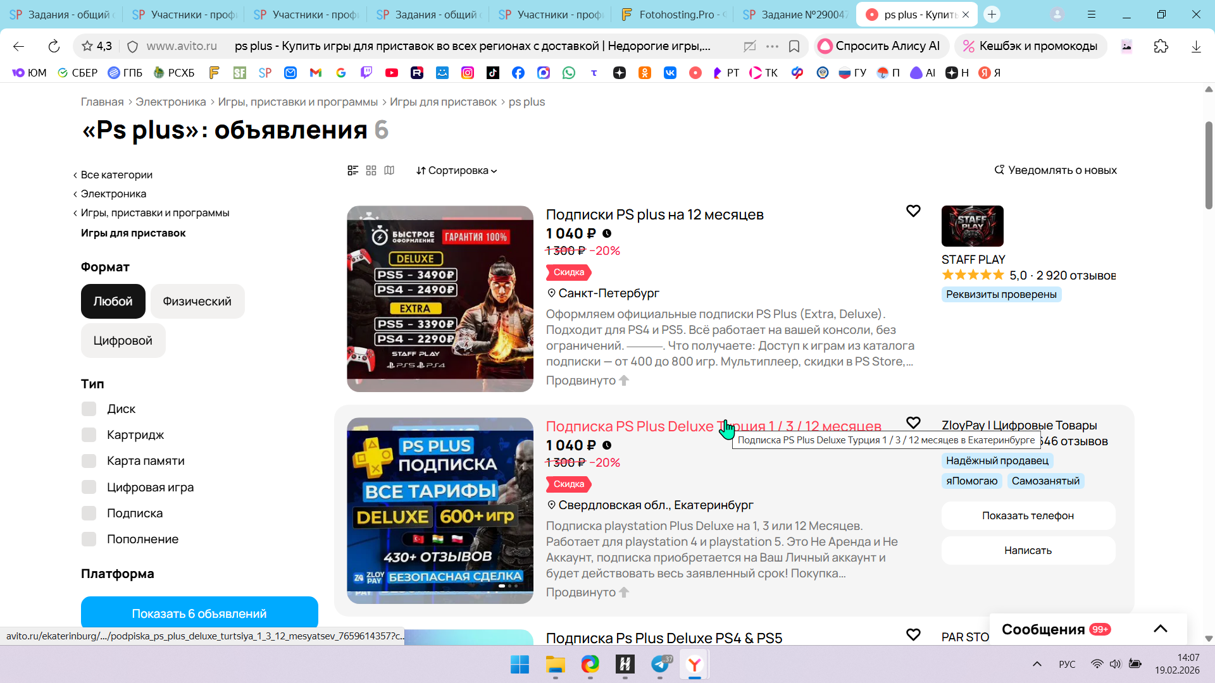Open PS Plus Deluxe Турция listing thumbnail
This screenshot has width=1215, height=683.
pyautogui.click(x=440, y=510)
